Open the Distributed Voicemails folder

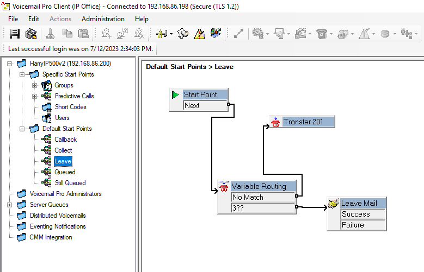click(x=58, y=216)
